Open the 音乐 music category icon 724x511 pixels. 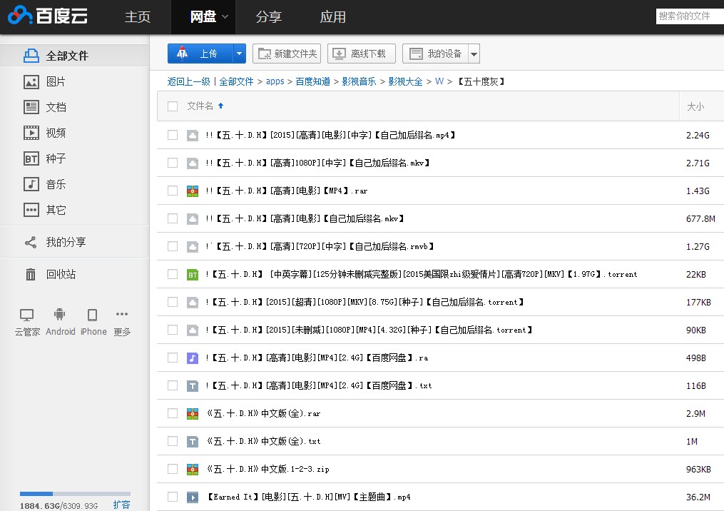pos(31,184)
